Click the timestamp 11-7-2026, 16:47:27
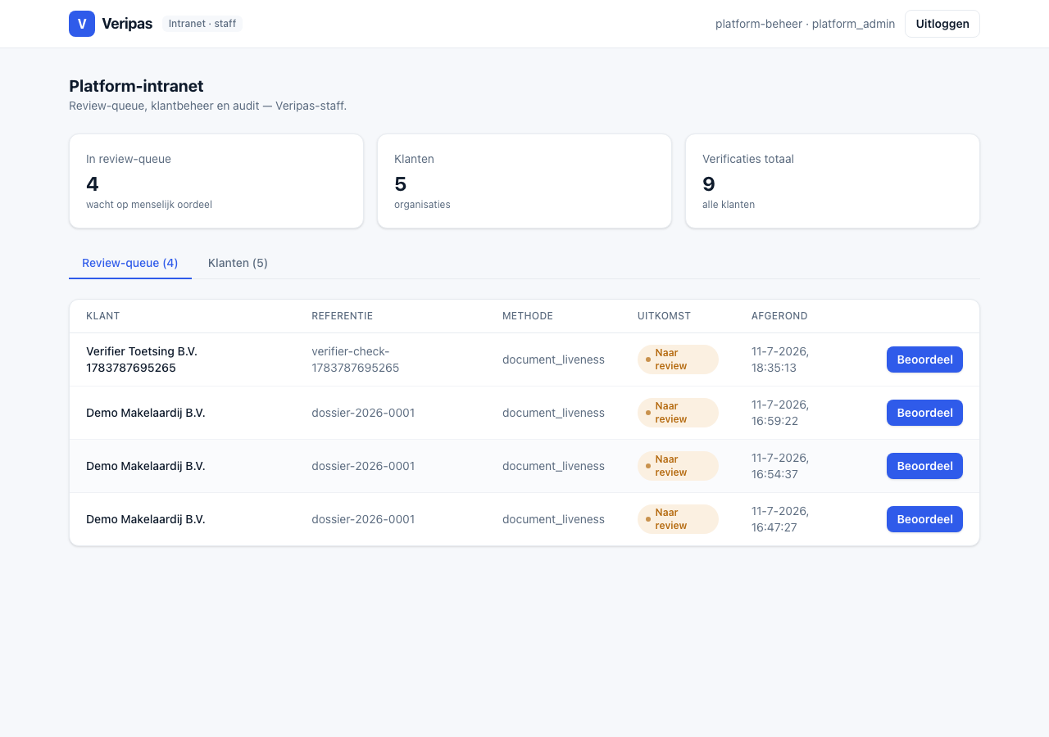Viewport: 1049px width, 737px height. (780, 519)
